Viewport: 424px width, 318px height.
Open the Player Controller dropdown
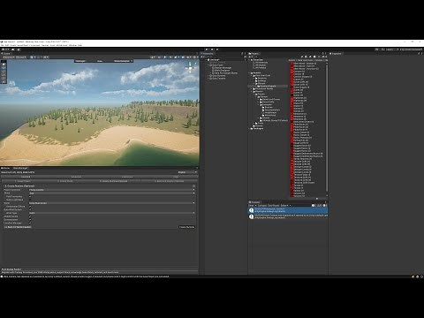coord(112,190)
